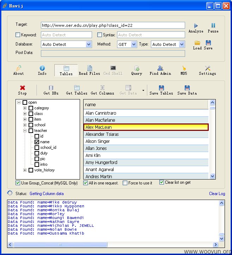Open the About section
232x255 pixels.
(x=19, y=70)
